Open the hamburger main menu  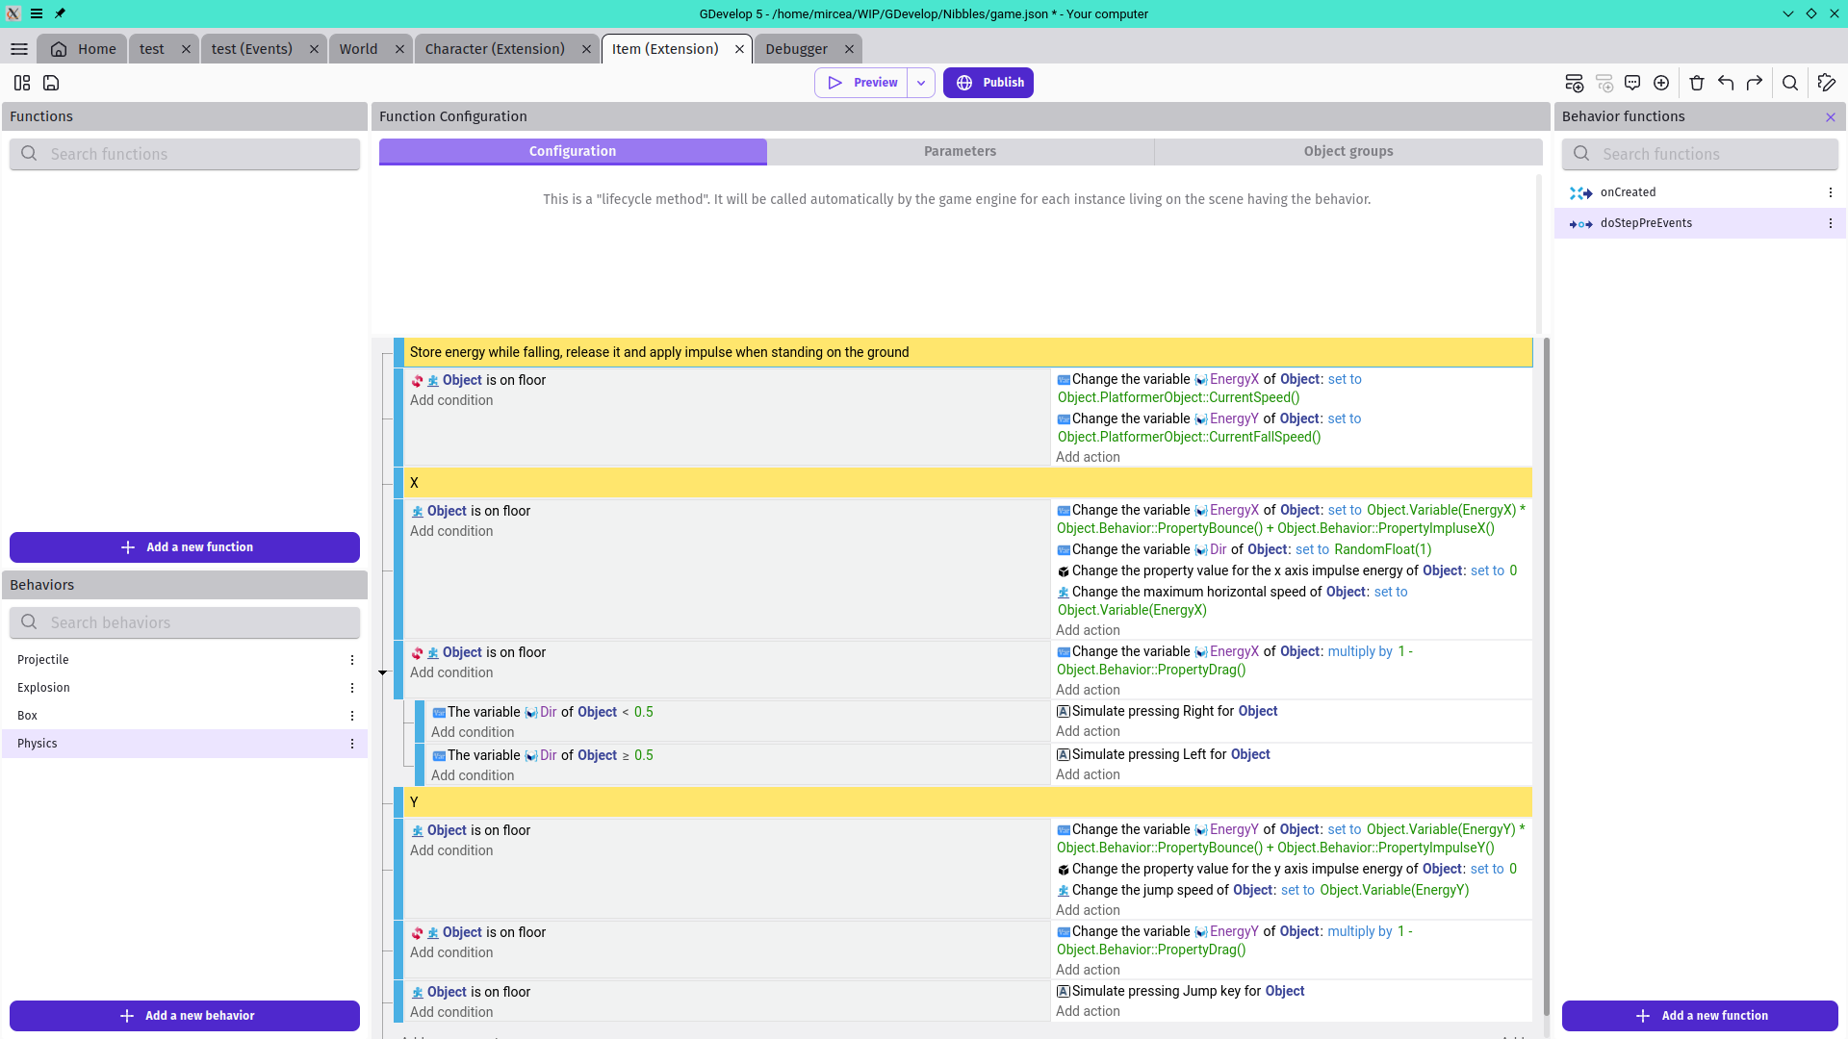coord(19,49)
